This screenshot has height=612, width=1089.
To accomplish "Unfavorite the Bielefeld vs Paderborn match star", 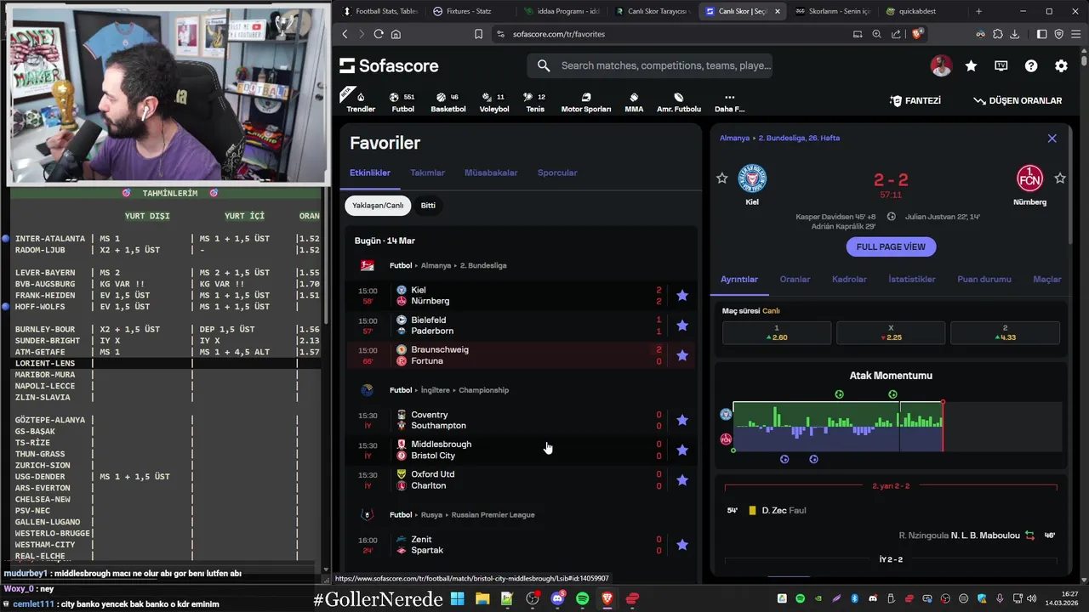I will click(682, 325).
